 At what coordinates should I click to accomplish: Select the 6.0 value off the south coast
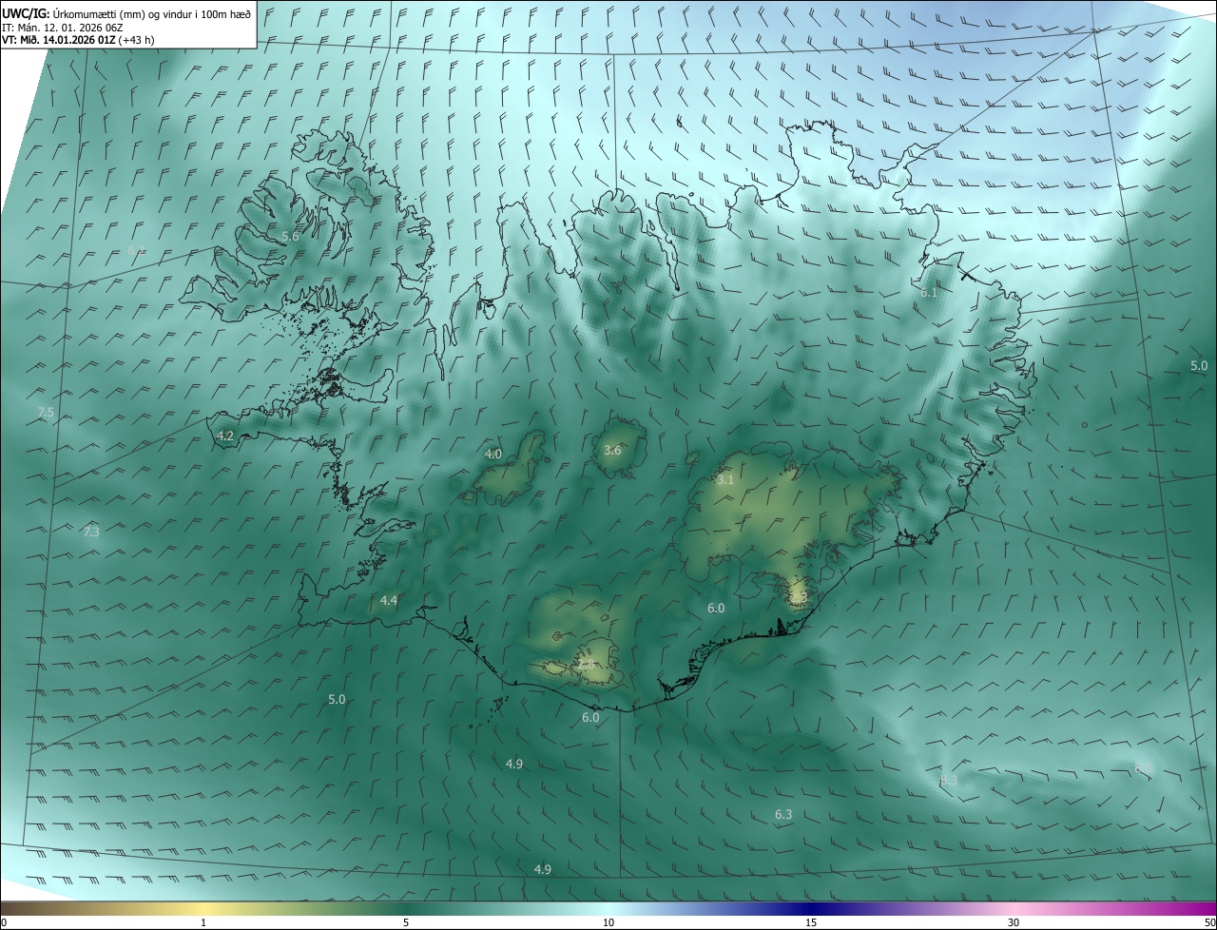pyautogui.click(x=590, y=718)
